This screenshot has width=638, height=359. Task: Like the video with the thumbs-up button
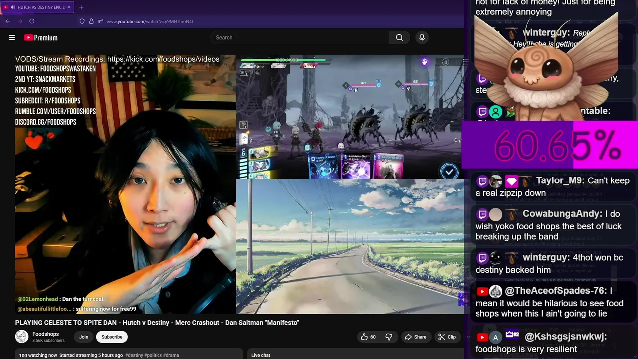pos(368,337)
